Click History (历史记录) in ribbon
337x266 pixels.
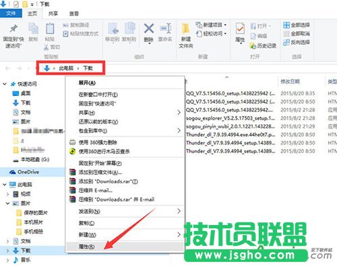pos(263,46)
